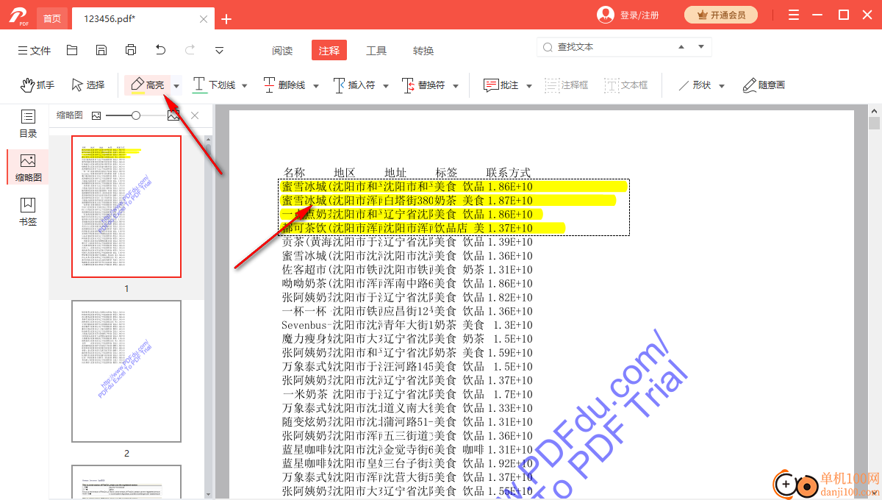Select the page 2 thumbnail

[126, 371]
